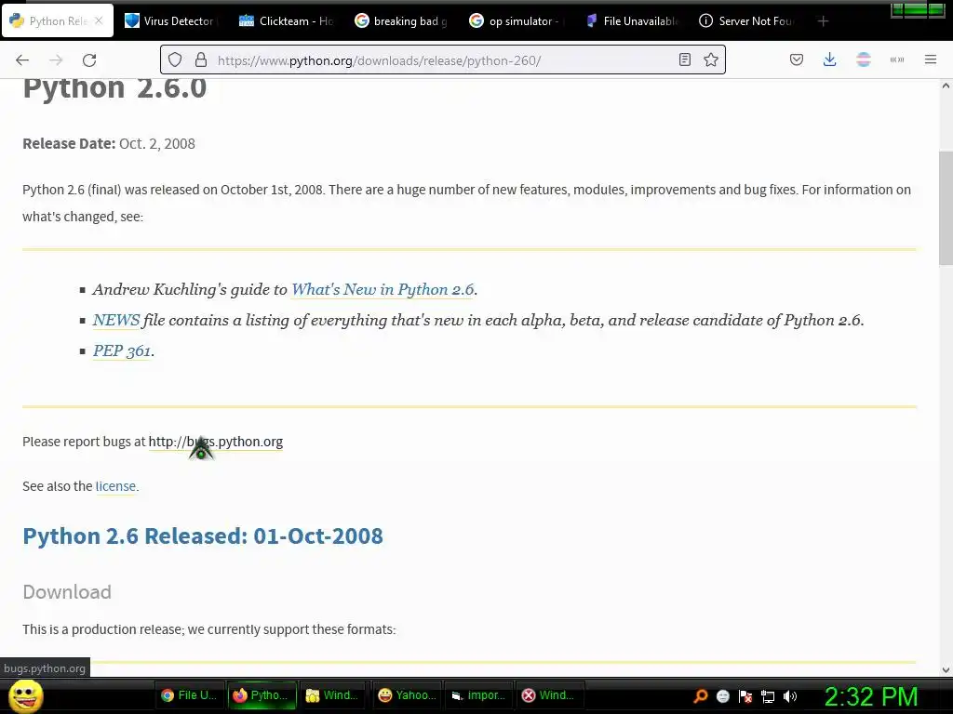The image size is (953, 714).
Task: Open the NEWS file link
Action: click(115, 320)
